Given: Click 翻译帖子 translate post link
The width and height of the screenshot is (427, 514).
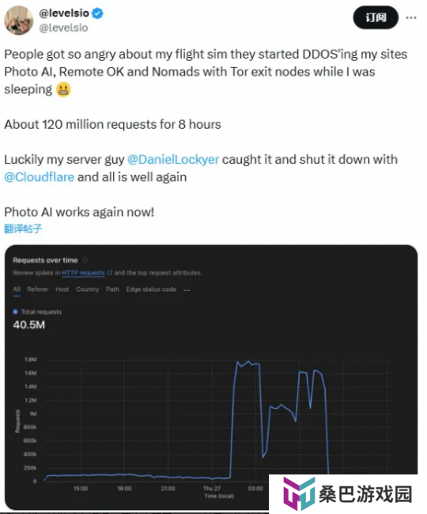Looking at the screenshot, I should pos(23,229).
